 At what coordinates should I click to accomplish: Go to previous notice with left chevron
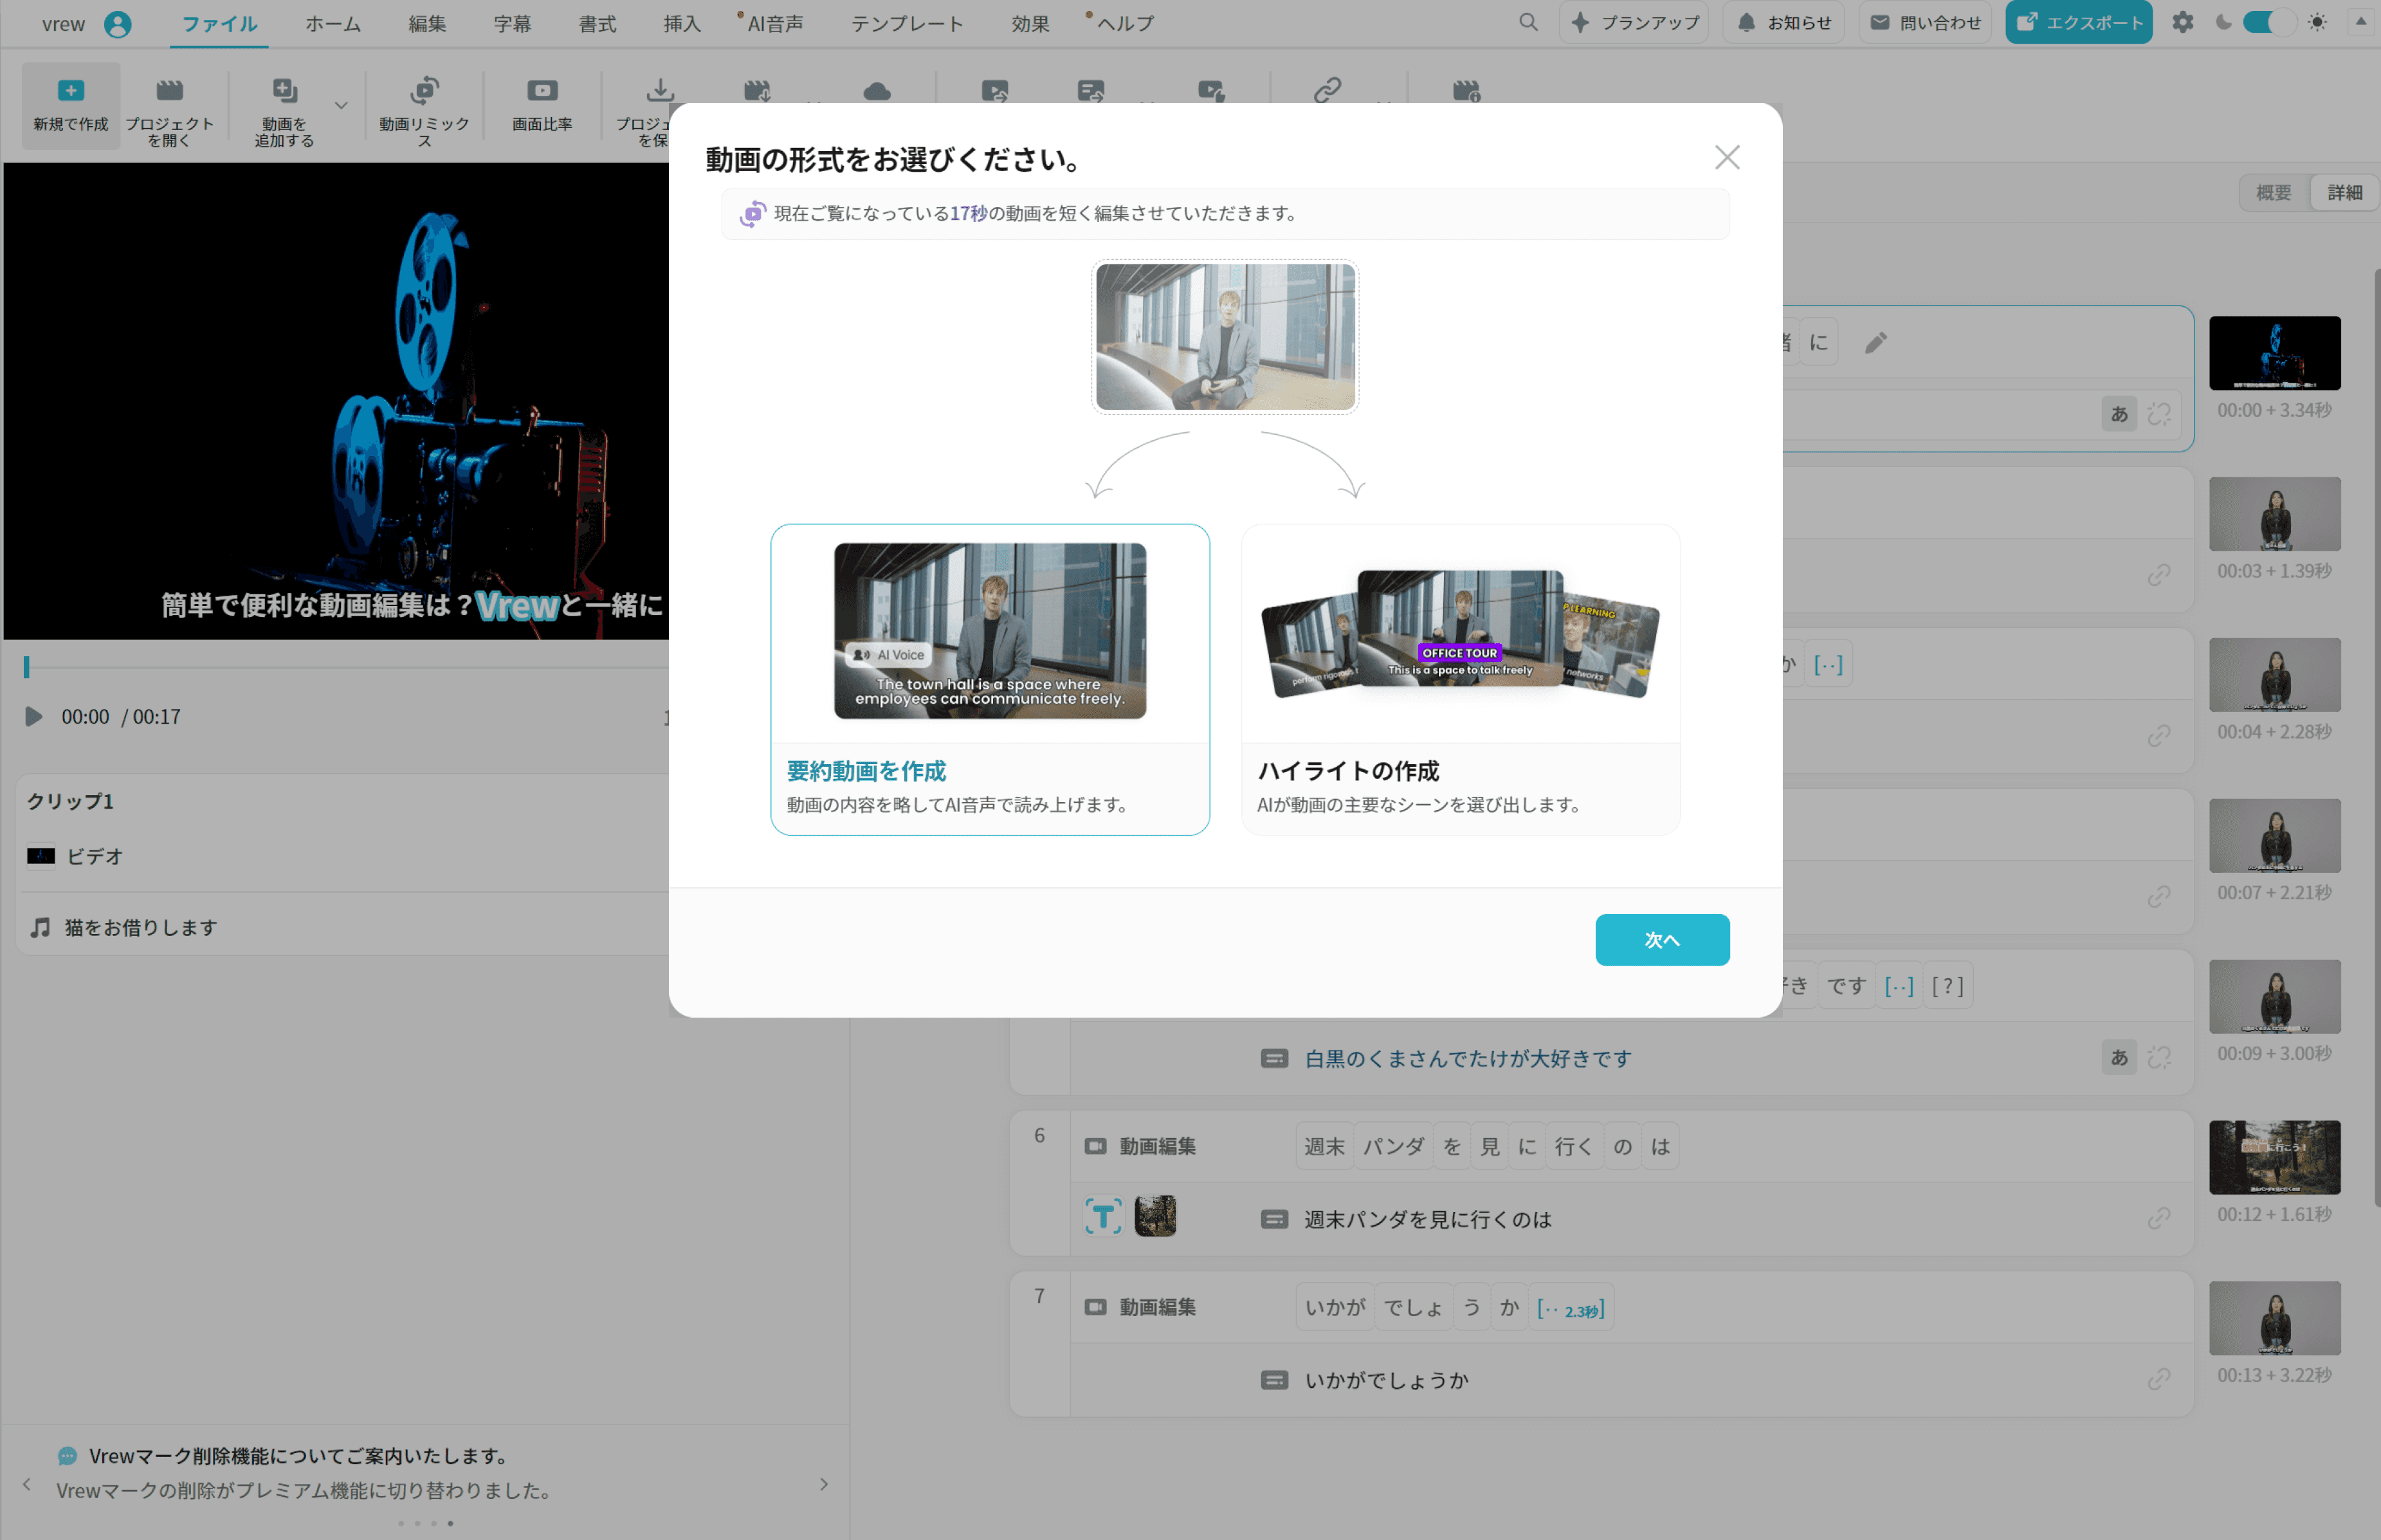coord(27,1484)
